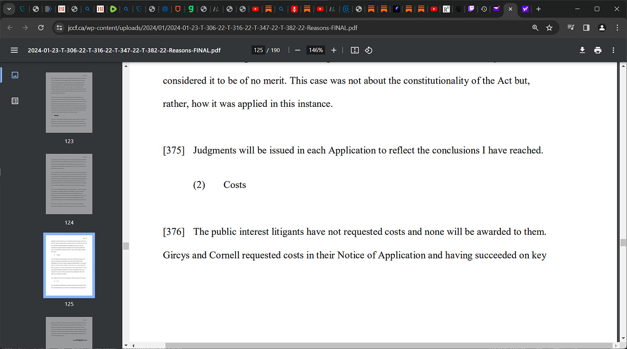Show document outline view in sidebar
The width and height of the screenshot is (627, 349).
pos(15,101)
